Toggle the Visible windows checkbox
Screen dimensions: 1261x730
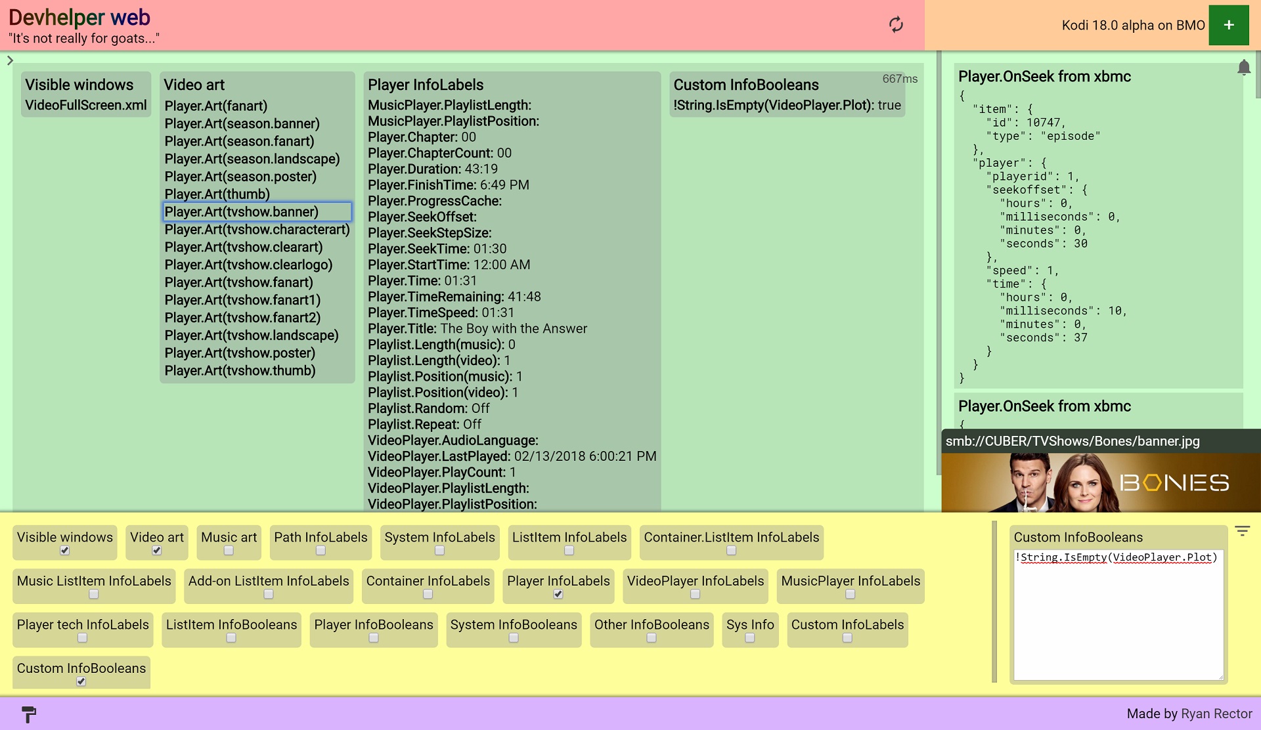(64, 551)
